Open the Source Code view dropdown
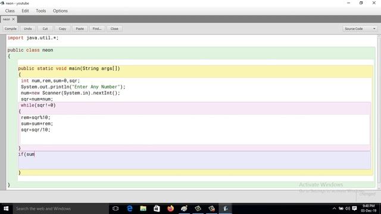This screenshot has width=381, height=214. [360, 29]
